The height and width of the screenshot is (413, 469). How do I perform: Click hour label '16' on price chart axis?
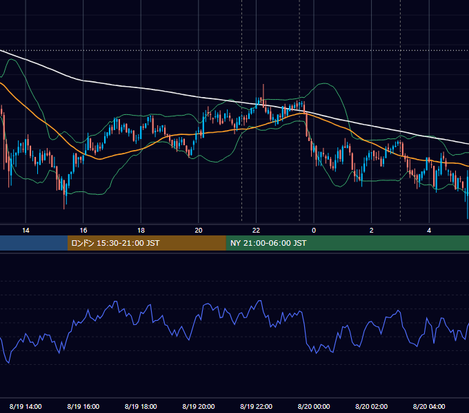tap(83, 231)
